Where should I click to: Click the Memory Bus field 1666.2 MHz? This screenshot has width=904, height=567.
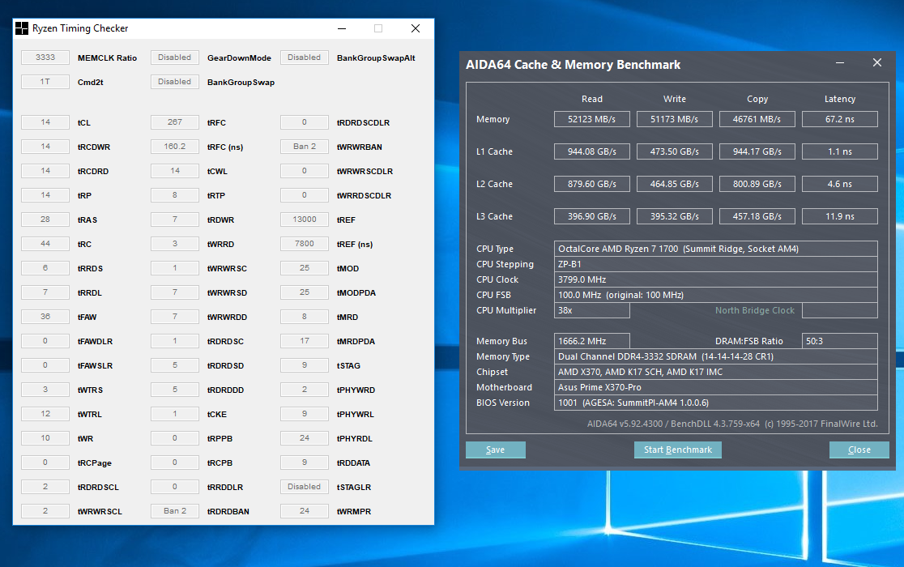click(x=591, y=340)
